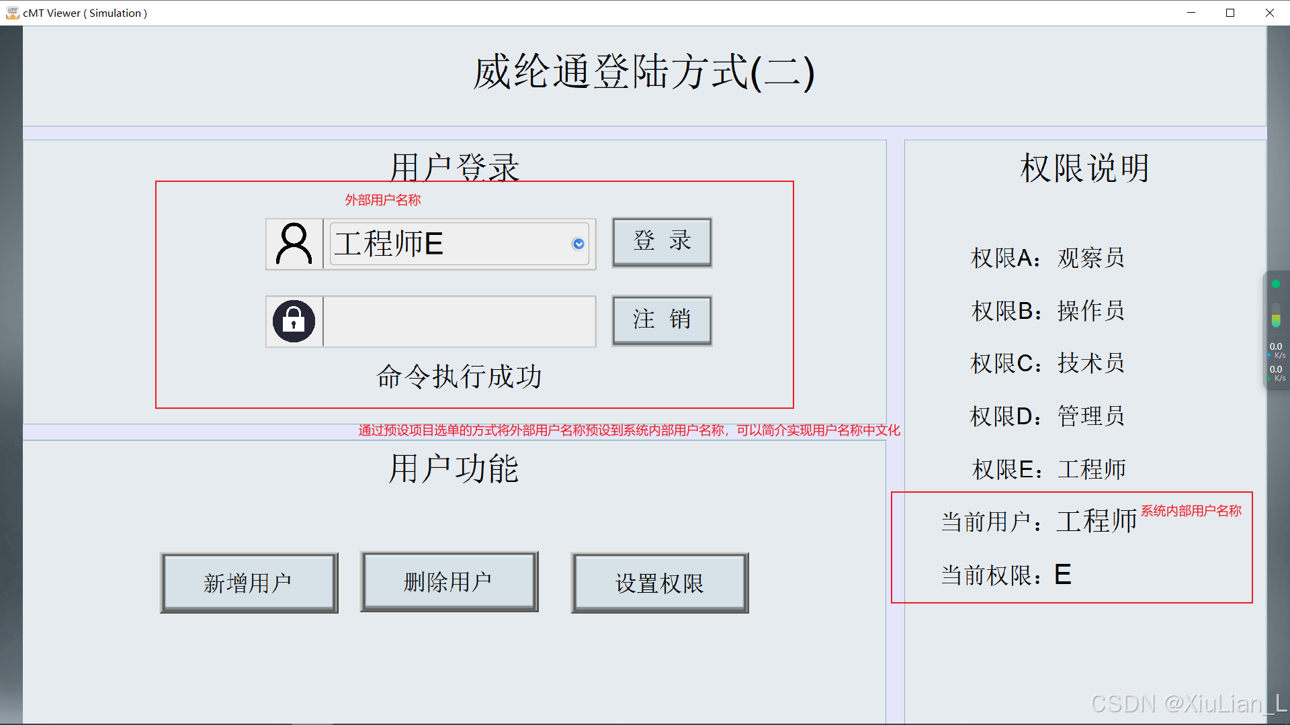Open 设置权限 permission settings button

tap(659, 583)
